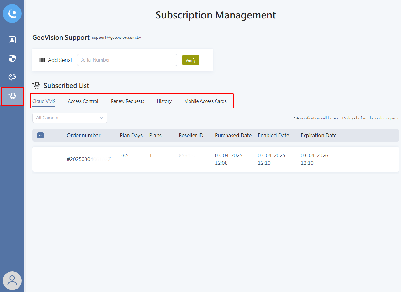
Task: Click the barcode icon beside Add Serial
Action: 42,60
